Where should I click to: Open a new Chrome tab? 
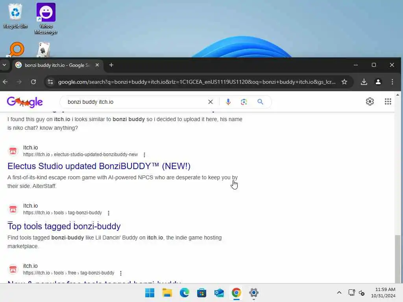pos(111,65)
